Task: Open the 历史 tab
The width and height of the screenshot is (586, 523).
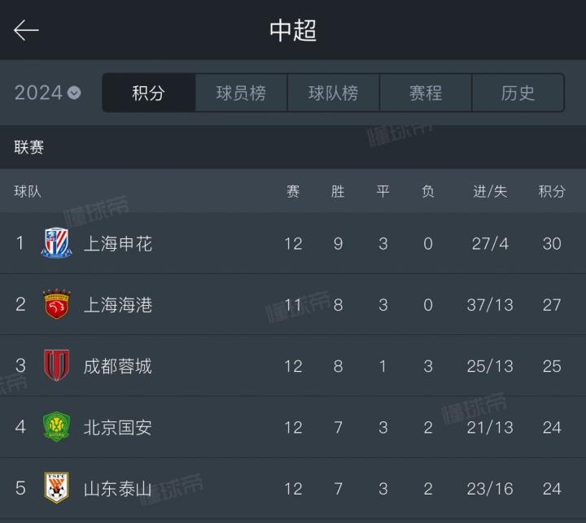Action: 518,93
